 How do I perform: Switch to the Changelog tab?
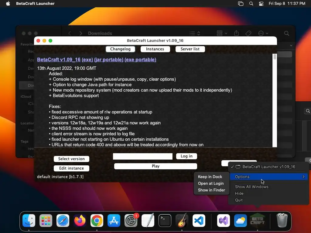pos(120,49)
